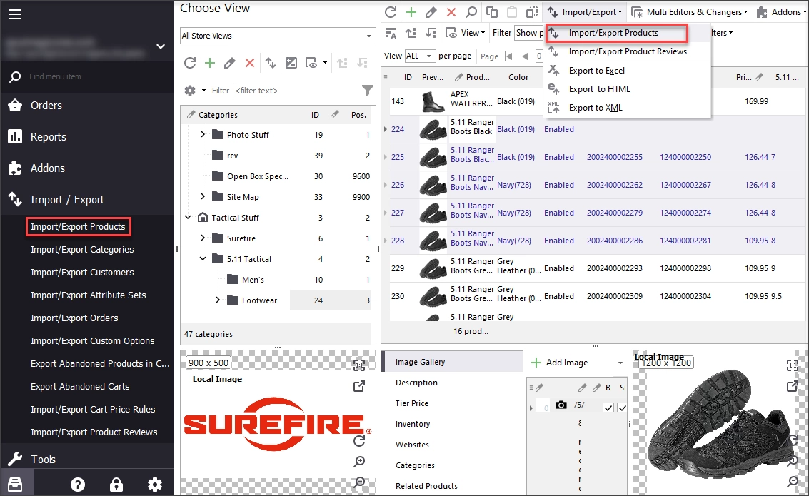Go to first page of products
Viewport: 809px width, 496px height.
pos(508,56)
